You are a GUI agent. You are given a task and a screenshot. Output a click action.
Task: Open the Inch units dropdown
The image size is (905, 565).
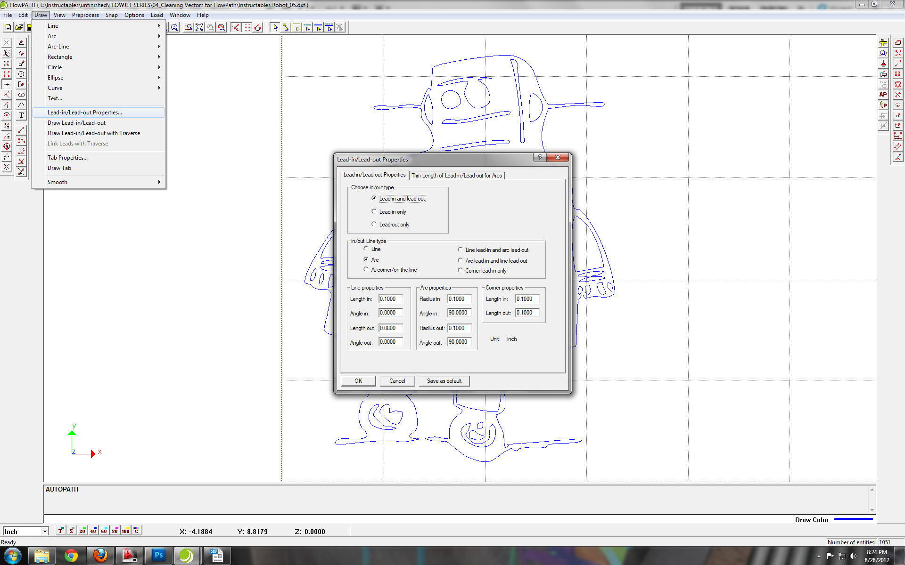[45, 532]
